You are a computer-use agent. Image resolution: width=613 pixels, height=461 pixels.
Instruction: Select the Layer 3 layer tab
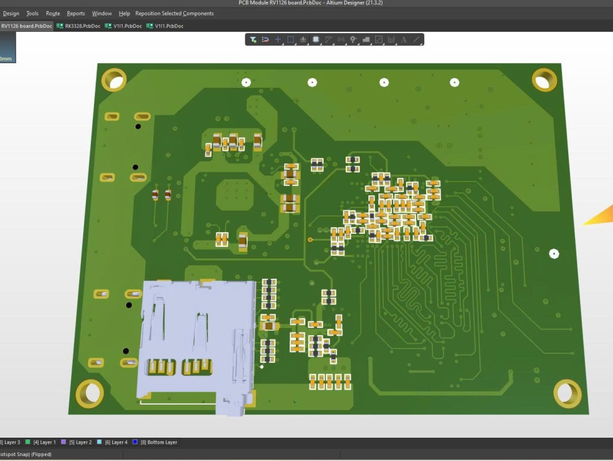(10, 442)
